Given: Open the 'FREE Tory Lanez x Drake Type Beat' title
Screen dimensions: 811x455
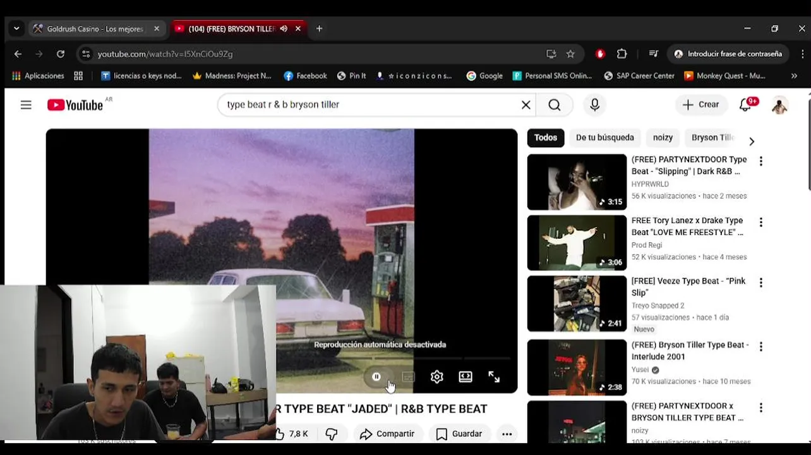Looking at the screenshot, I should tap(687, 226).
